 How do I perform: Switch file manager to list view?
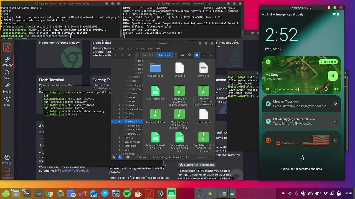pyautogui.click(x=204, y=55)
